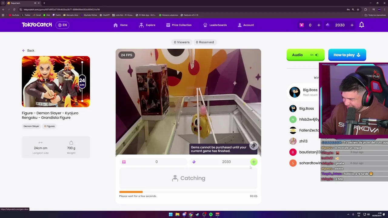Add gems with the plus beside 2030 in header
The width and height of the screenshot is (388, 218).
pos(352,25)
